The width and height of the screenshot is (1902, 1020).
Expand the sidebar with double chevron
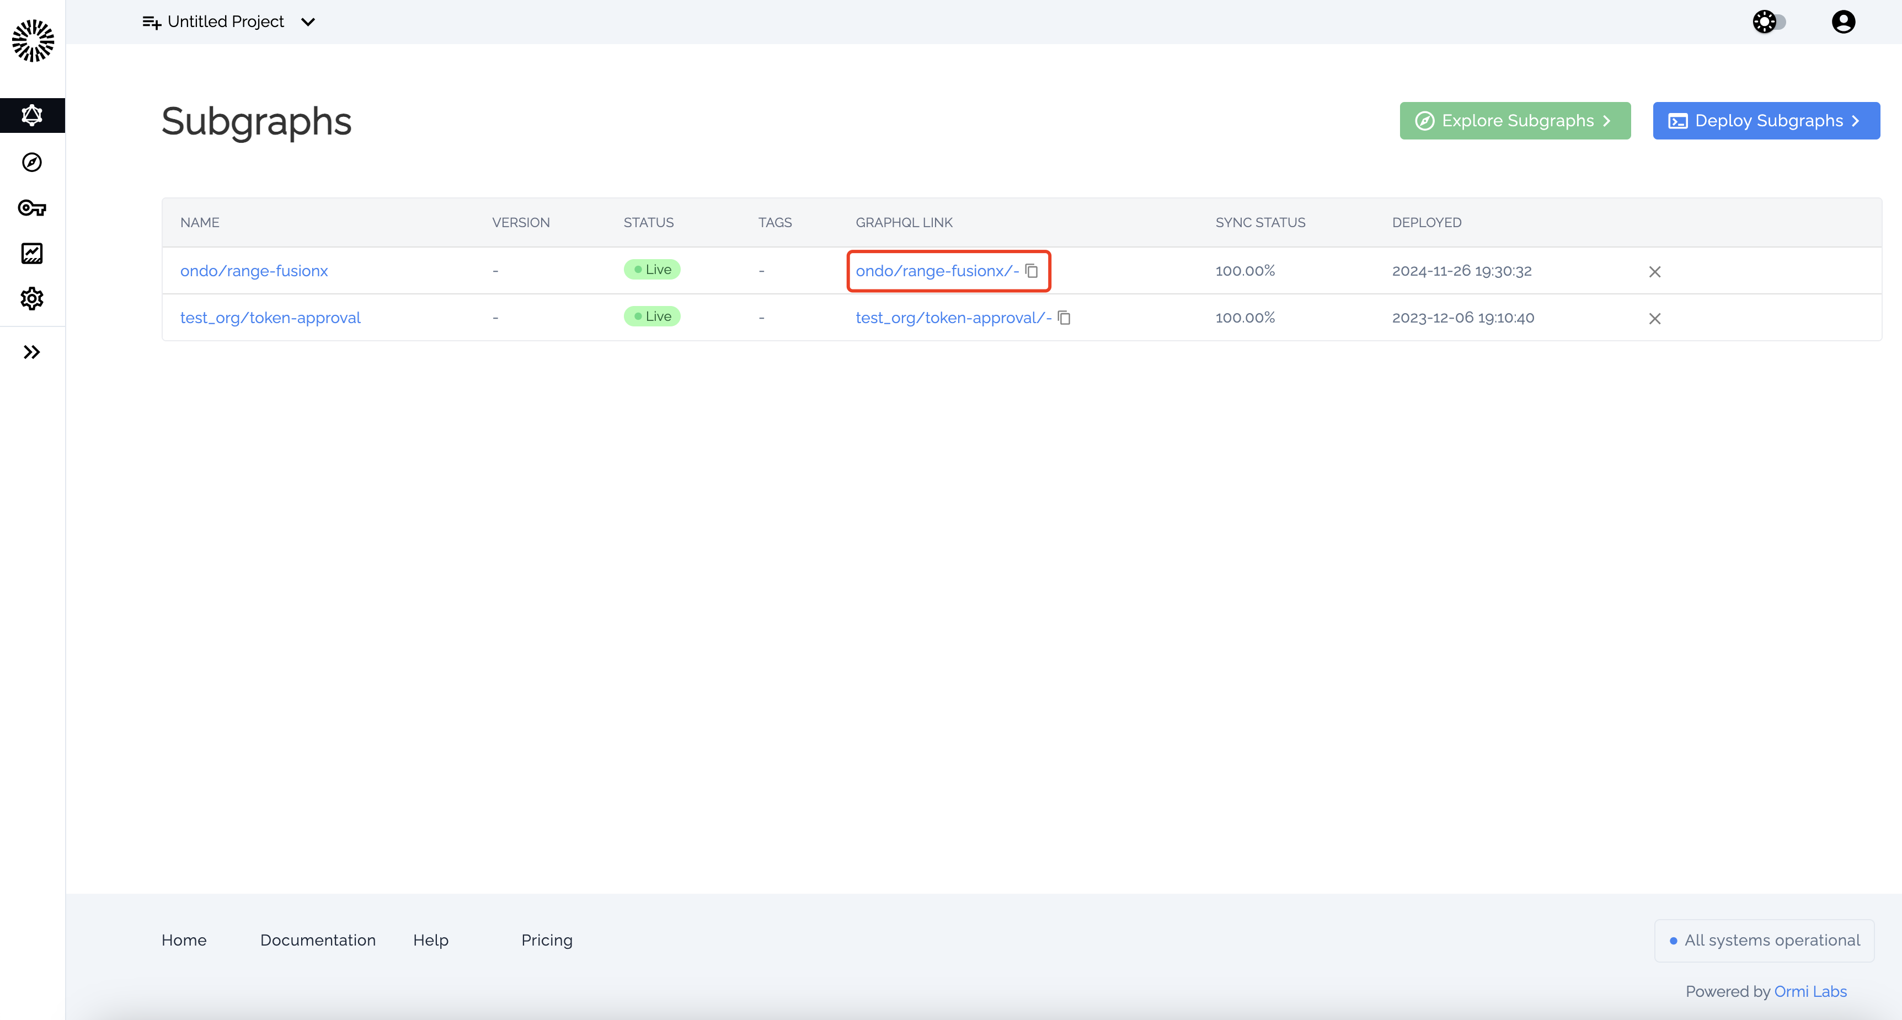tap(32, 352)
